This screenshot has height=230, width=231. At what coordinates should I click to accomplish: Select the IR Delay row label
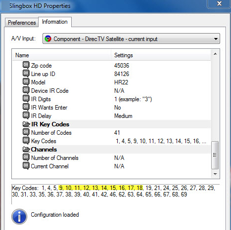41,116
